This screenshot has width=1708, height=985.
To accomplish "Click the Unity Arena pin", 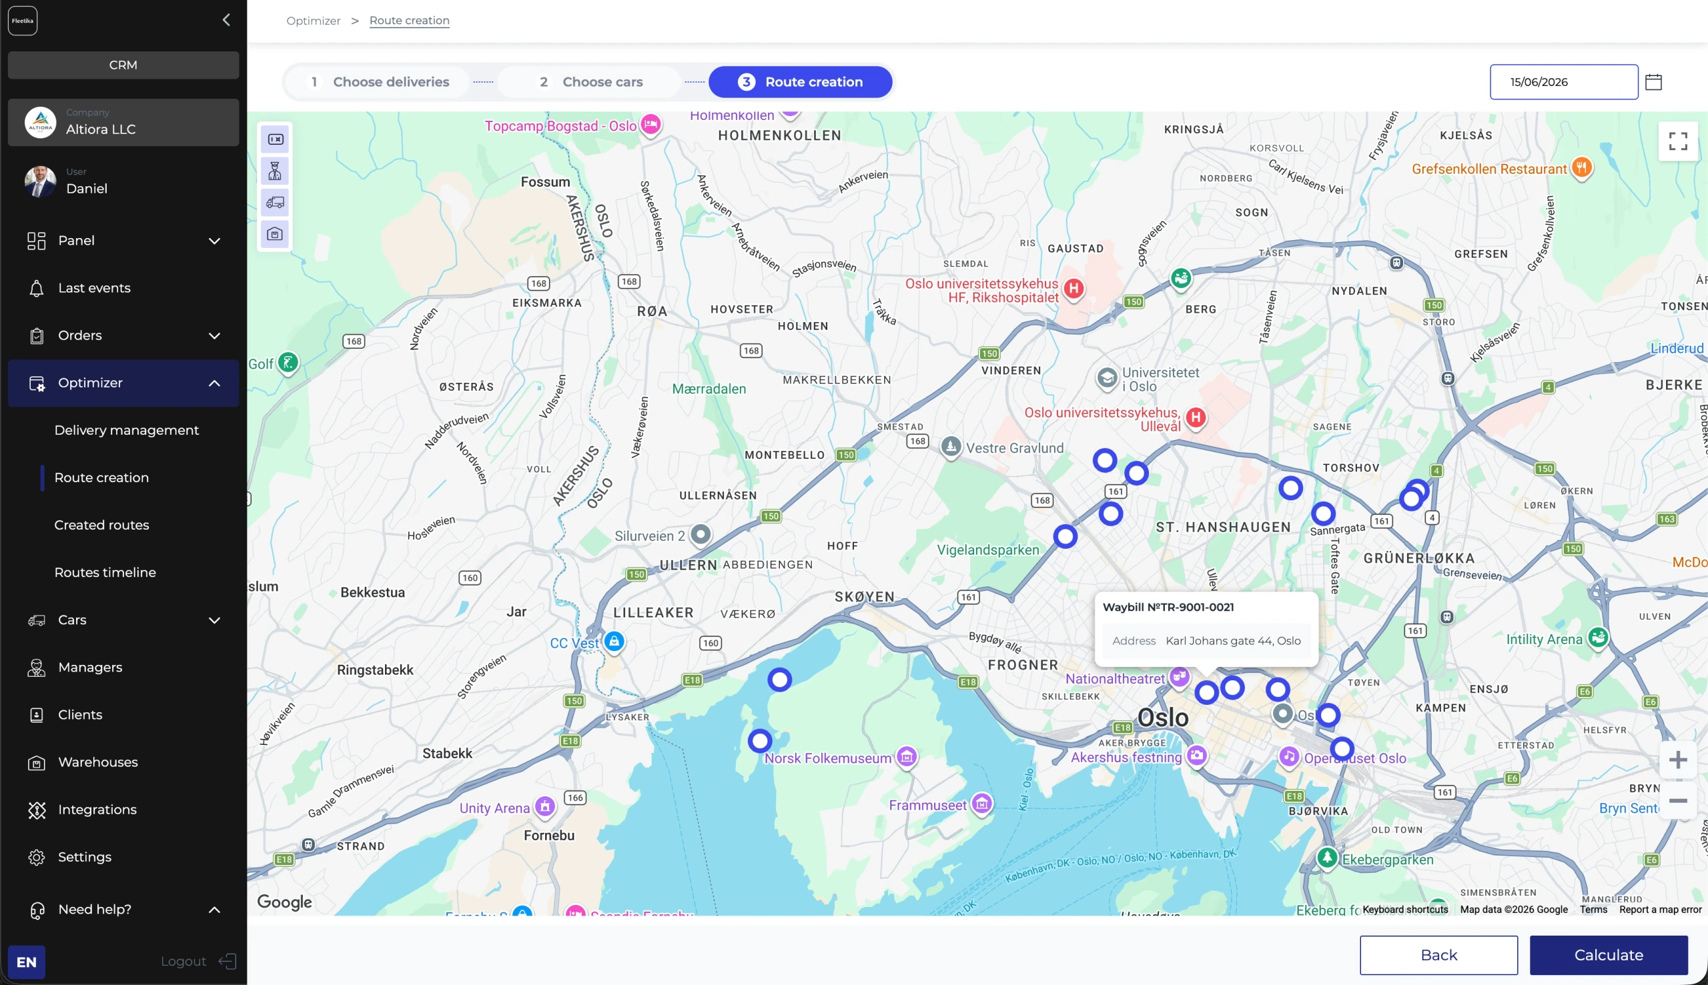I will (544, 806).
